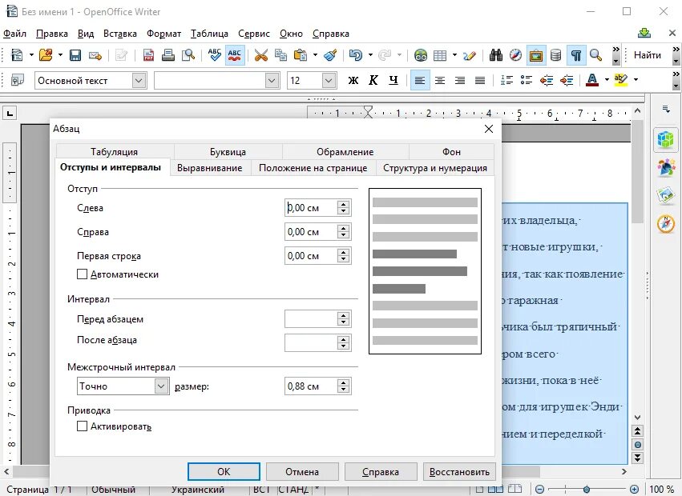Switch to the Табуляция tab
The image size is (682, 496).
click(x=115, y=151)
